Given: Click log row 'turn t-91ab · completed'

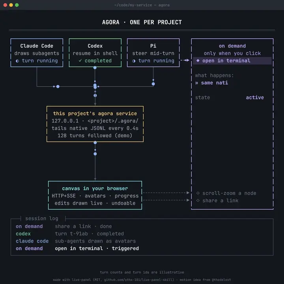Looking at the screenshot, I should click(89, 234).
